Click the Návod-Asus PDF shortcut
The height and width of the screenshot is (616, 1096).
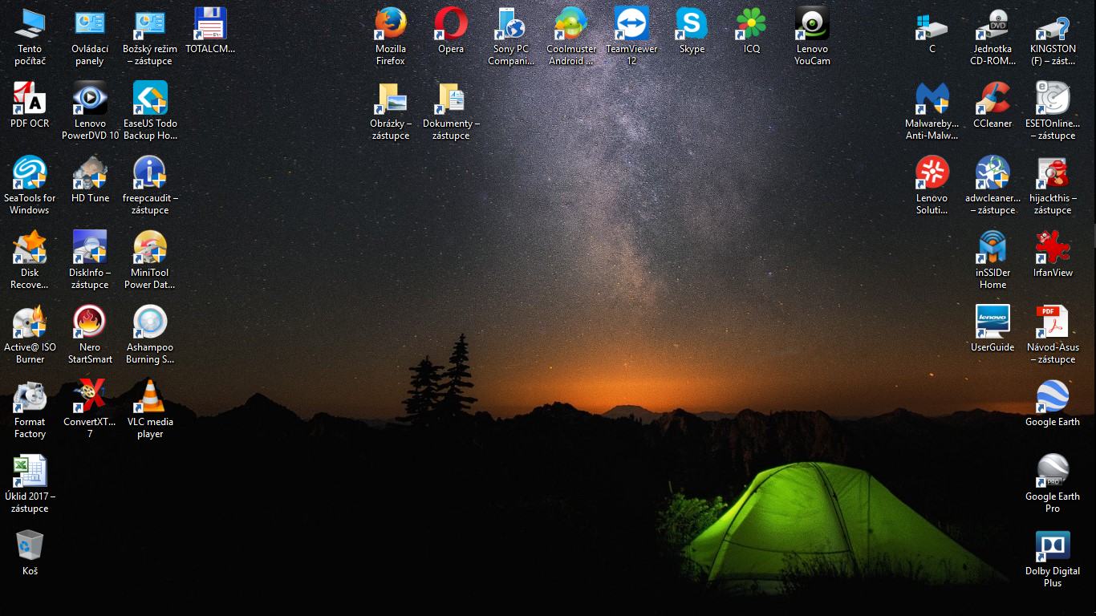(x=1053, y=322)
